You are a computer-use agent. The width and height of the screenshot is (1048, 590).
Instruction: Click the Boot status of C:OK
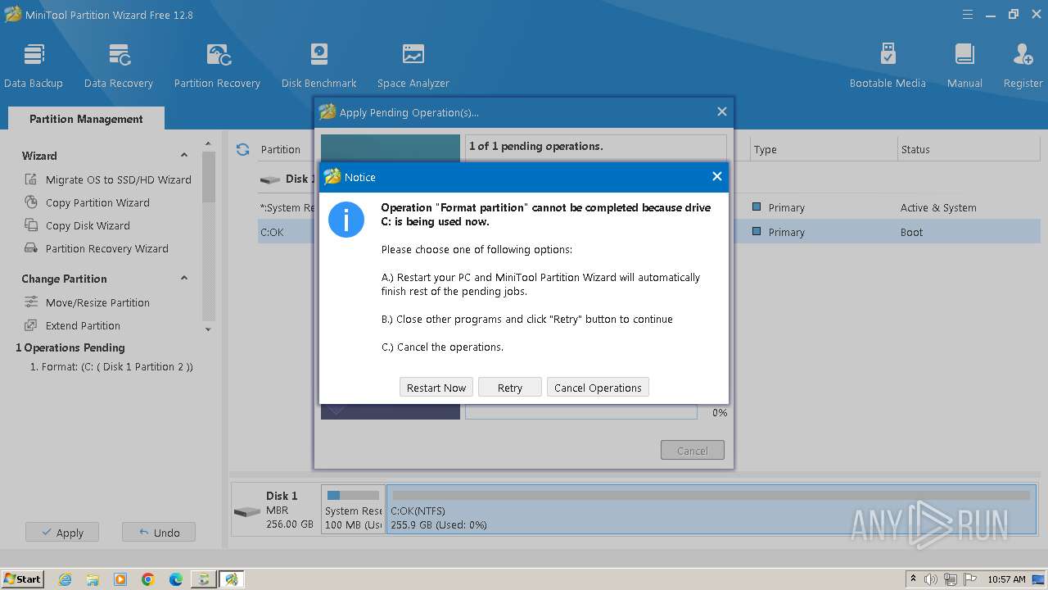point(911,232)
